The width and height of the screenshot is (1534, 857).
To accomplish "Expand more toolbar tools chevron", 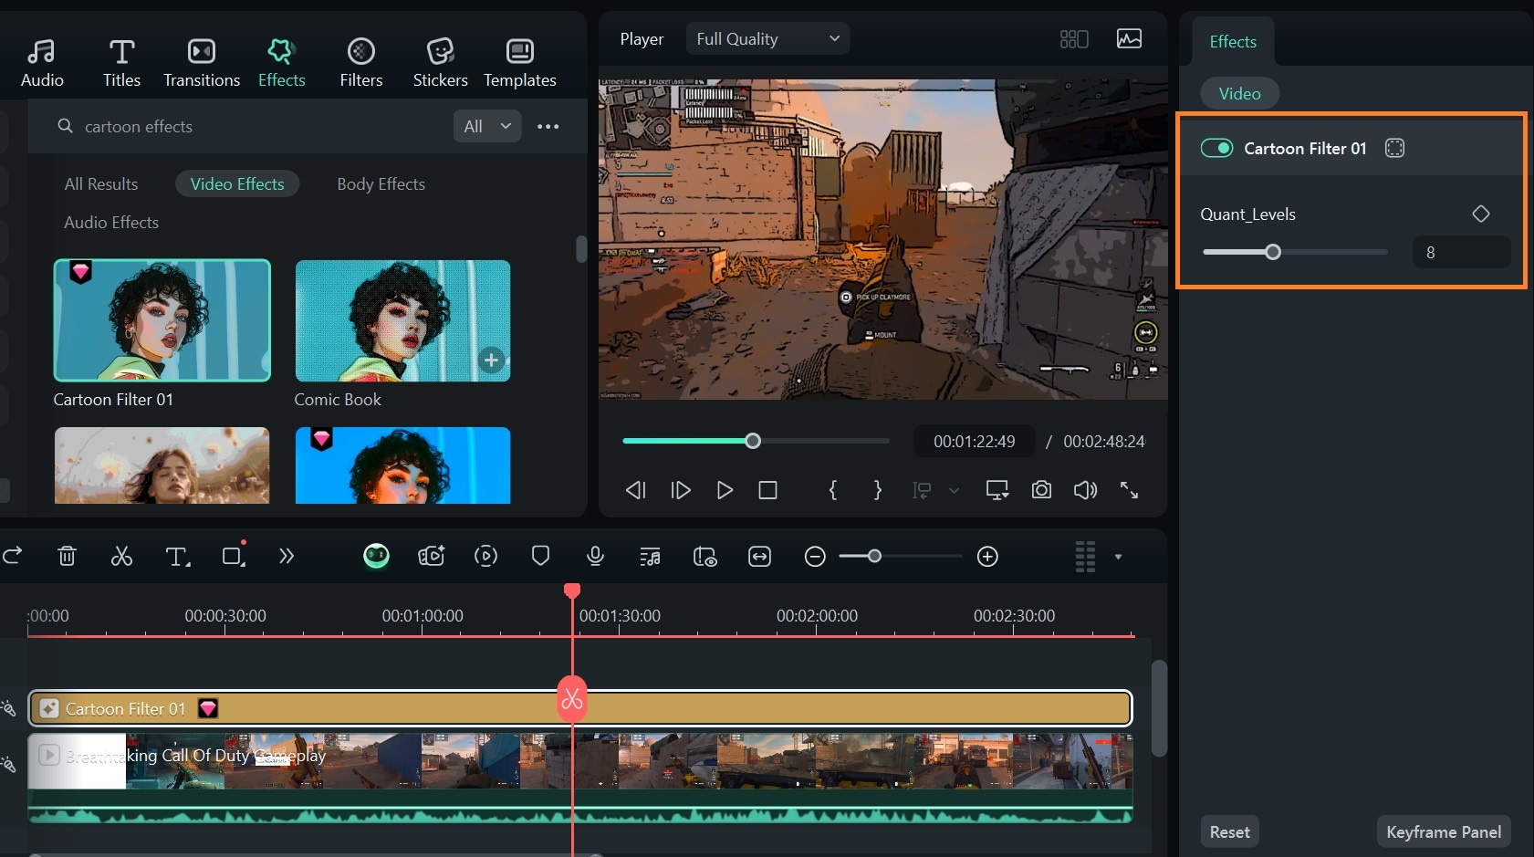I will click(287, 556).
